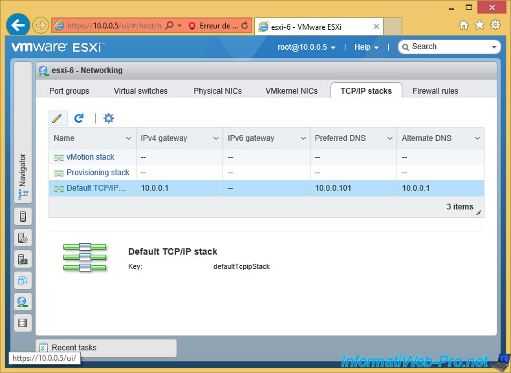
Task: Click the vMotion stack row icon
Action: click(59, 158)
